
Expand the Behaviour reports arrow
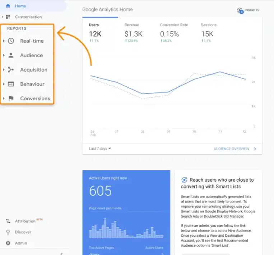pos(4,84)
